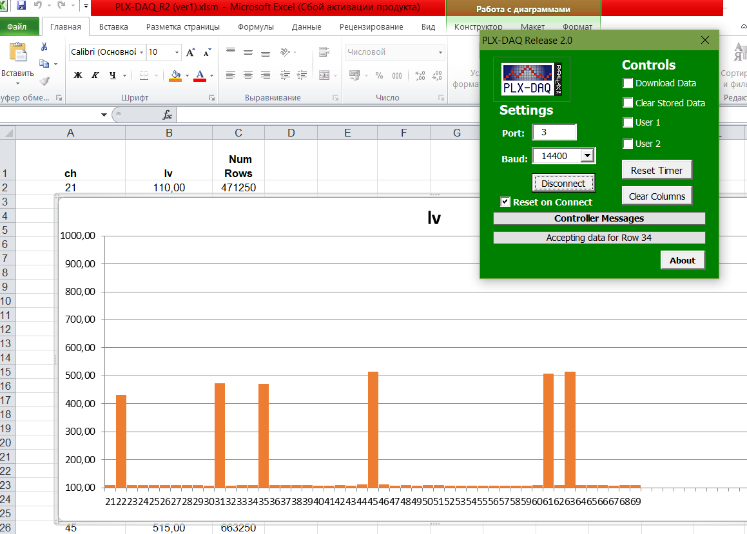Tick the User 2 checkbox
The height and width of the screenshot is (534, 747).
tap(628, 144)
